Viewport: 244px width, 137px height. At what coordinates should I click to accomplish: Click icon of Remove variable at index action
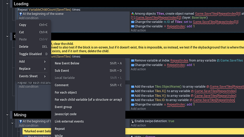[x=132, y=61]
